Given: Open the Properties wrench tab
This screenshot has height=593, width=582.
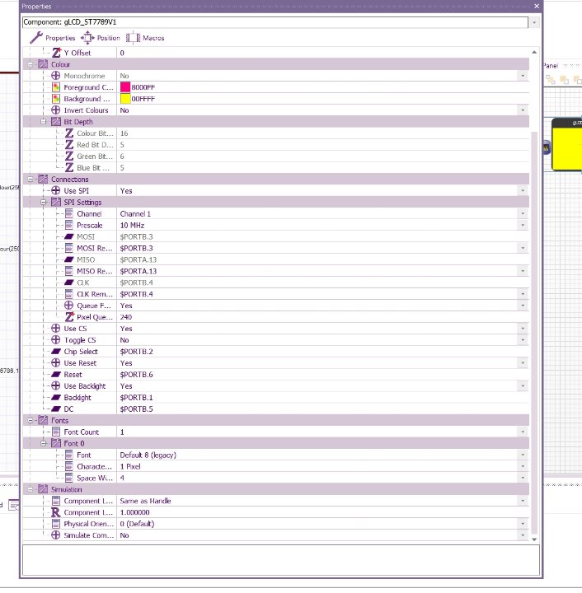Looking at the screenshot, I should (x=53, y=38).
